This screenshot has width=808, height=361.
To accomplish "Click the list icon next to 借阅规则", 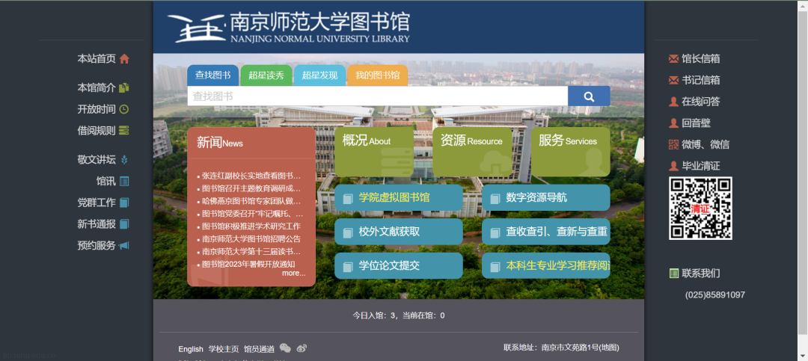I will point(123,130).
